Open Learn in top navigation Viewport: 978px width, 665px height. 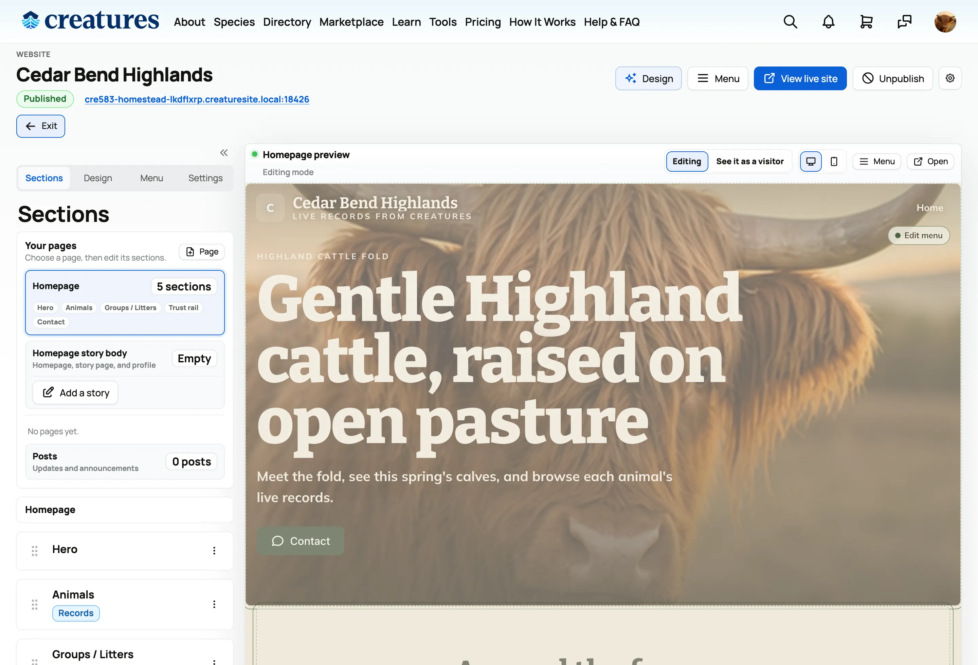tap(406, 22)
